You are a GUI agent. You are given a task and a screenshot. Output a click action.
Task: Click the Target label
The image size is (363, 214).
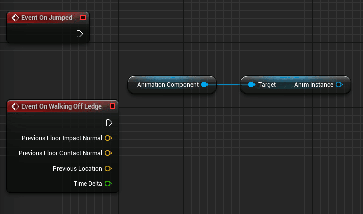pos(267,85)
